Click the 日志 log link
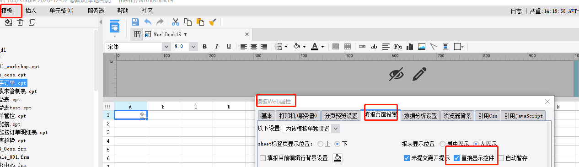Screen dimensions: 579x167 pyautogui.click(x=516, y=11)
